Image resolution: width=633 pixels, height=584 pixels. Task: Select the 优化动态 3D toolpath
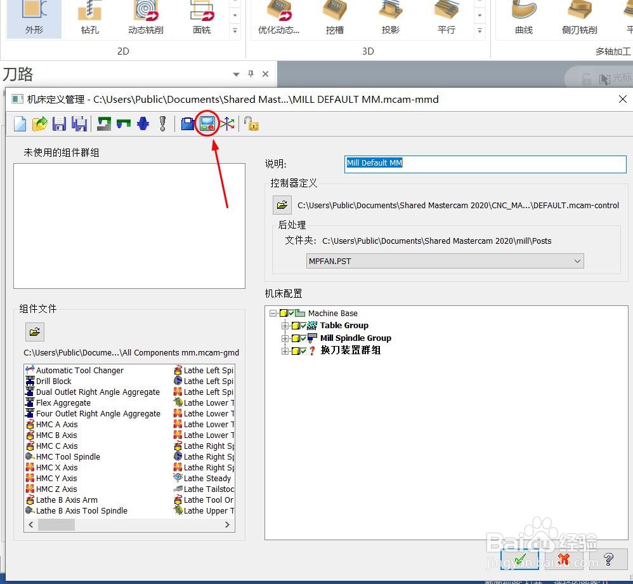tap(279, 19)
